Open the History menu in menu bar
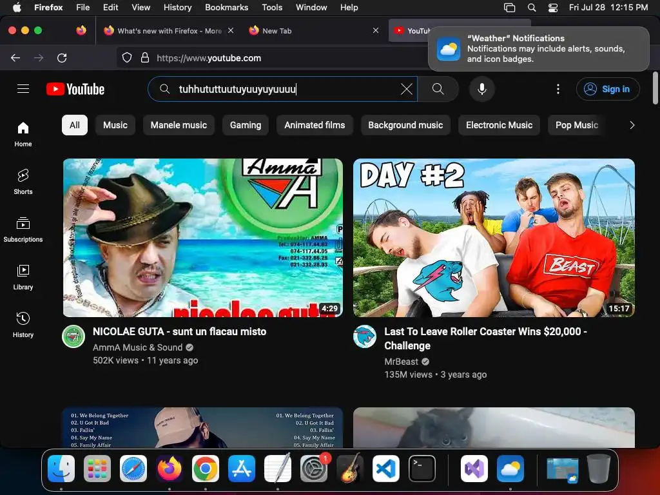The width and height of the screenshot is (660, 495). [178, 8]
